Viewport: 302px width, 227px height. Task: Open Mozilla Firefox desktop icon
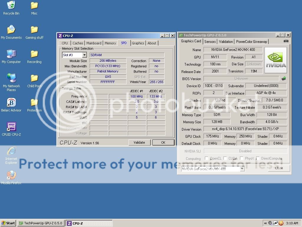pos(11,175)
